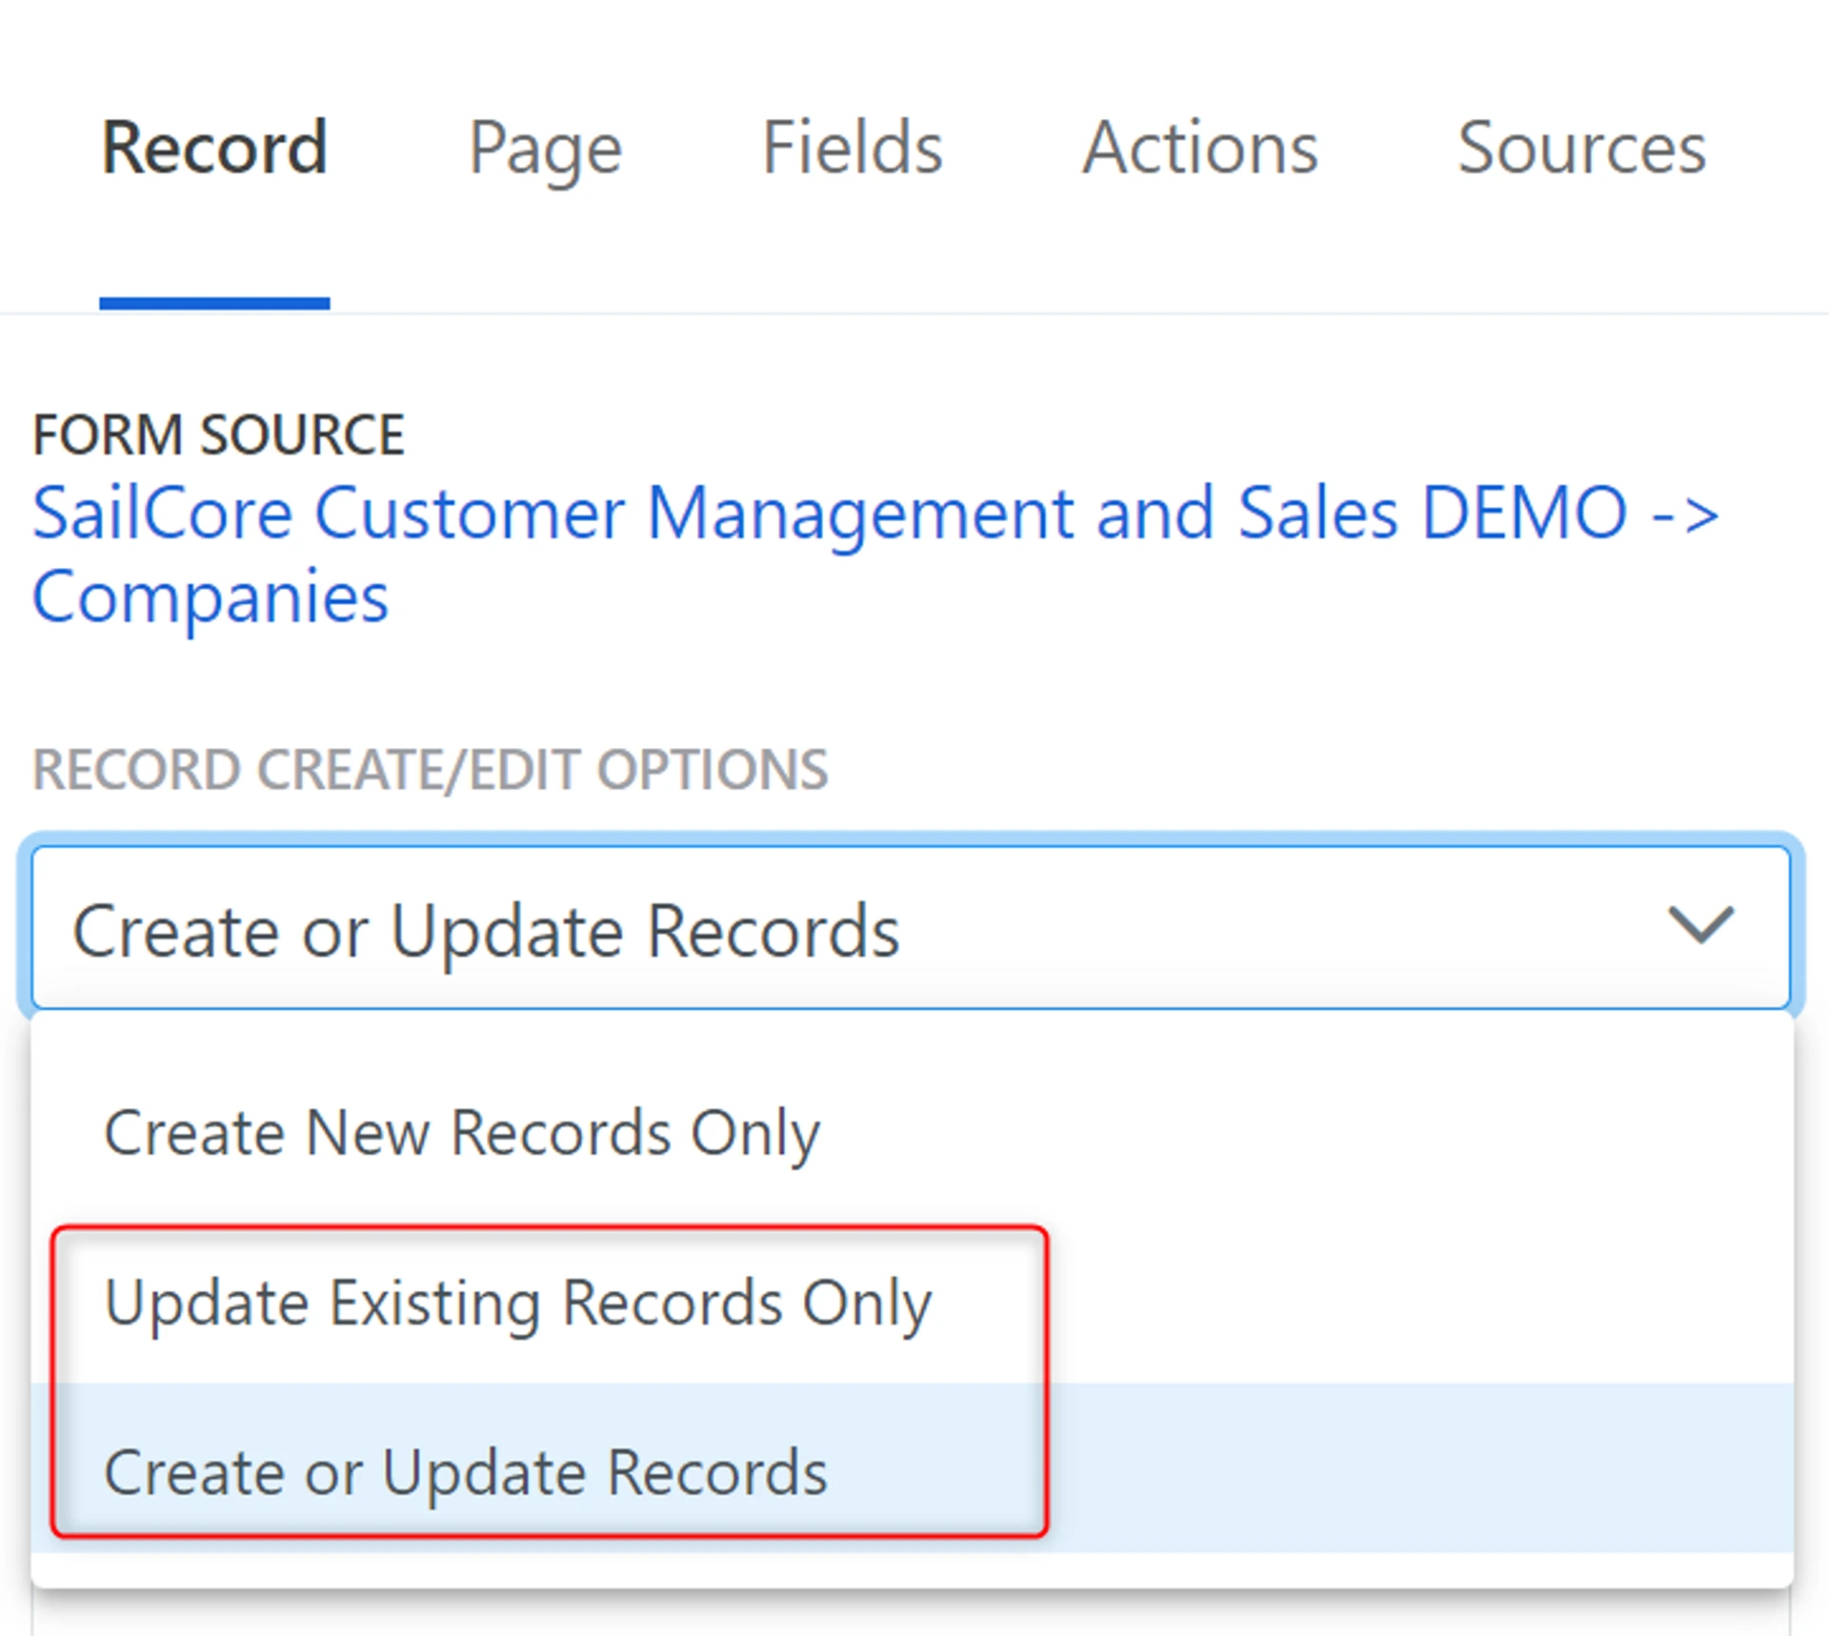Open the Fields tab
This screenshot has width=1829, height=1636.
tap(852, 149)
